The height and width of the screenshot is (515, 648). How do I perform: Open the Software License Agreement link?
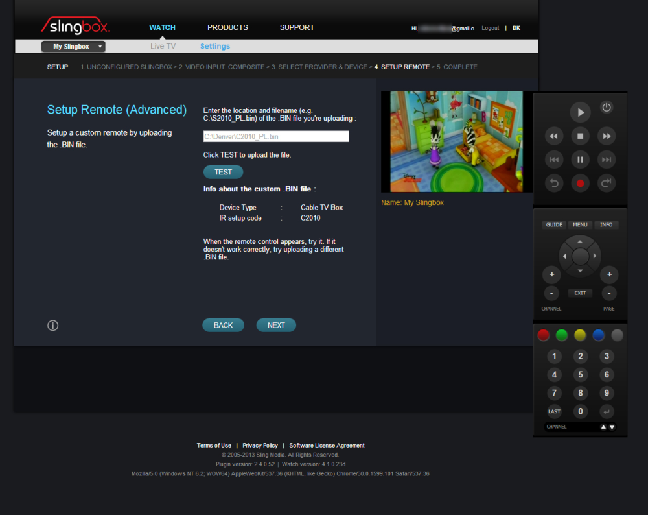click(x=327, y=446)
